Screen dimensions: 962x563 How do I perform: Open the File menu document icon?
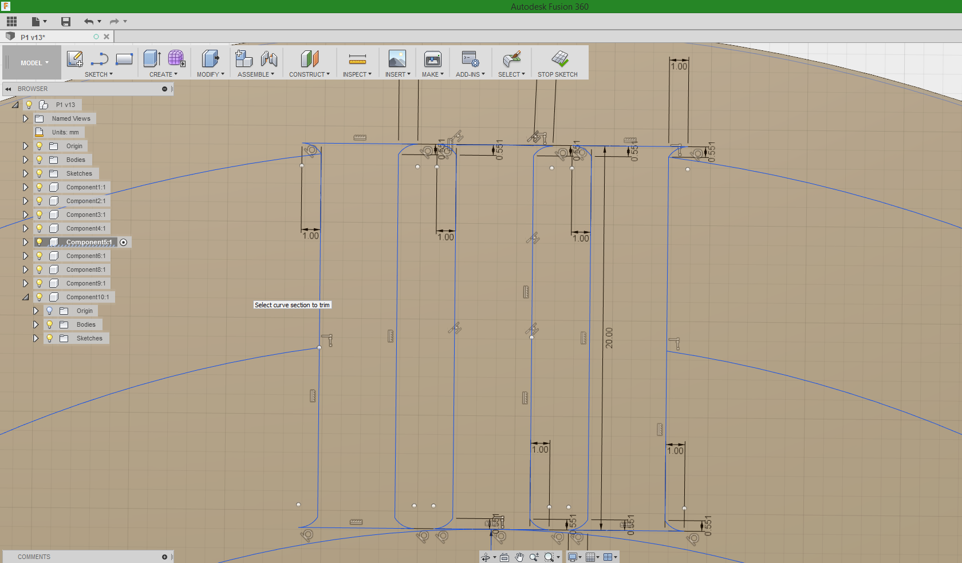pos(36,22)
